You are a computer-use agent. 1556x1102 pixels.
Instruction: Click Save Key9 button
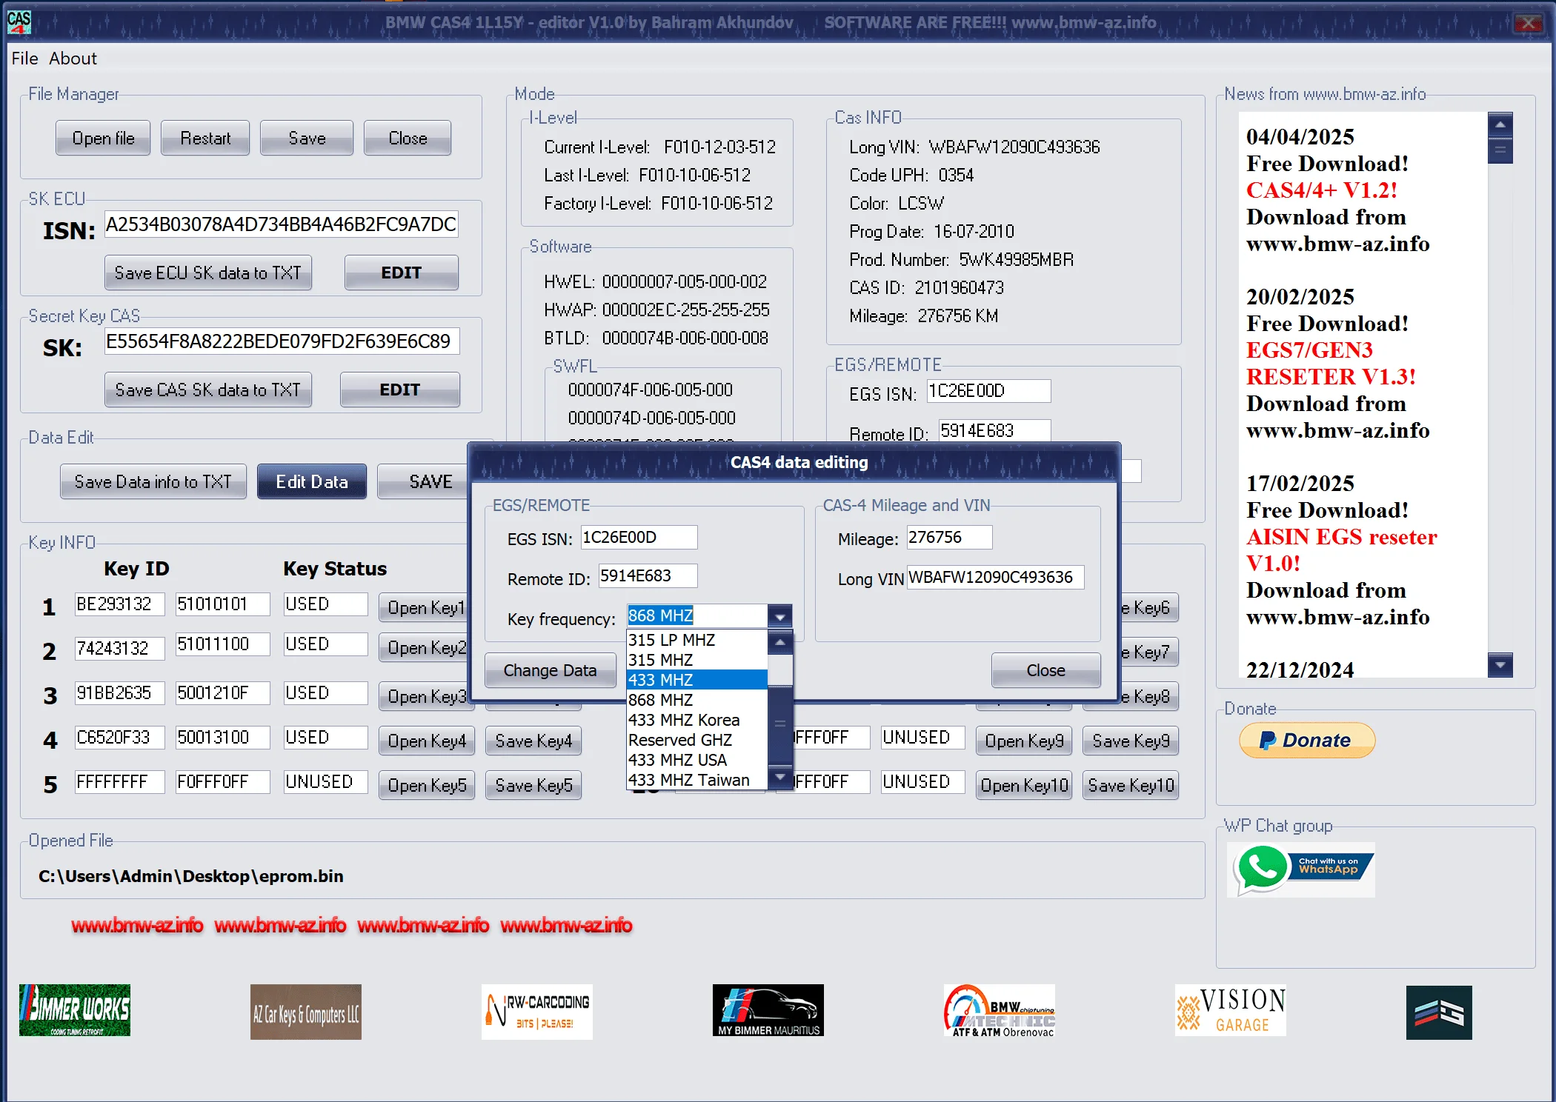click(1131, 741)
